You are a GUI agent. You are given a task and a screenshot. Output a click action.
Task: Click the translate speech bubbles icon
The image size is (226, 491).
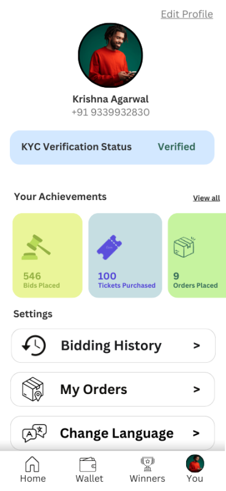click(x=34, y=433)
